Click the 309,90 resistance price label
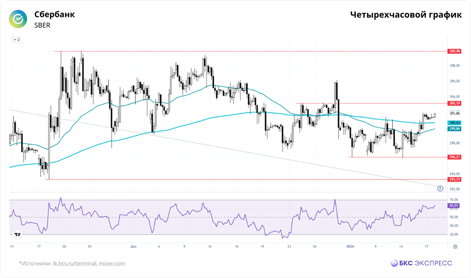The height and width of the screenshot is (278, 471). click(455, 51)
